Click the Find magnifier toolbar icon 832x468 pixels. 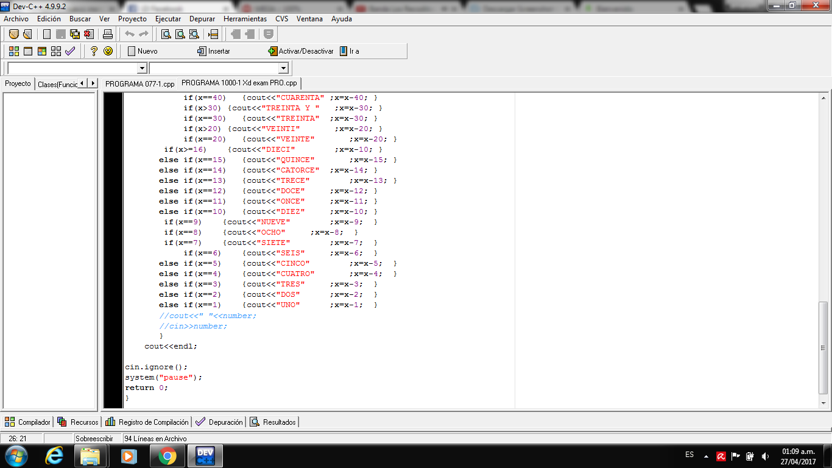point(166,34)
